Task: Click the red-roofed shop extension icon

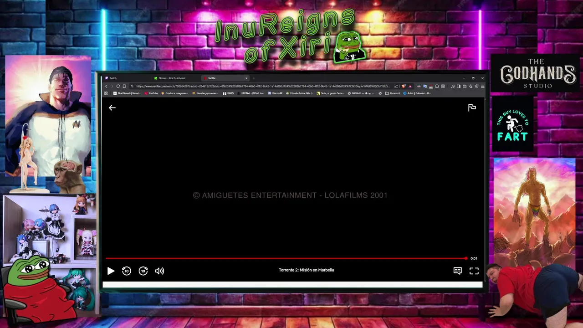Action: (431, 86)
